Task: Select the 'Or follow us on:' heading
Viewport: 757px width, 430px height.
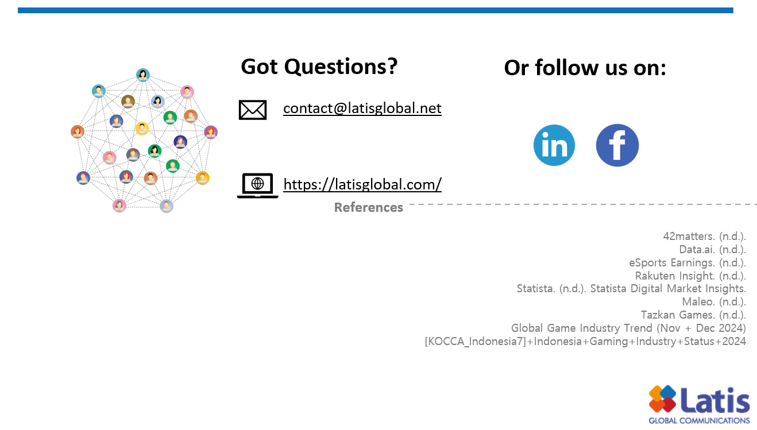Action: [585, 68]
